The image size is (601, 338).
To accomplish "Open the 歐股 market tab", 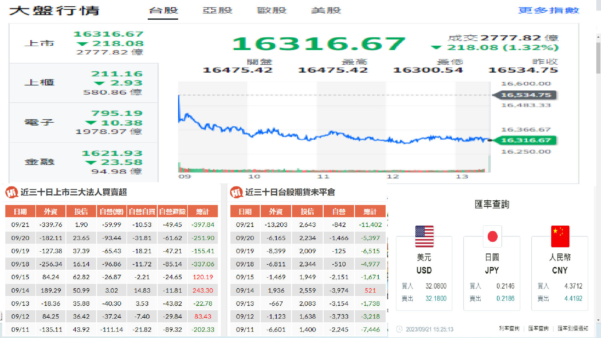I will [271, 11].
